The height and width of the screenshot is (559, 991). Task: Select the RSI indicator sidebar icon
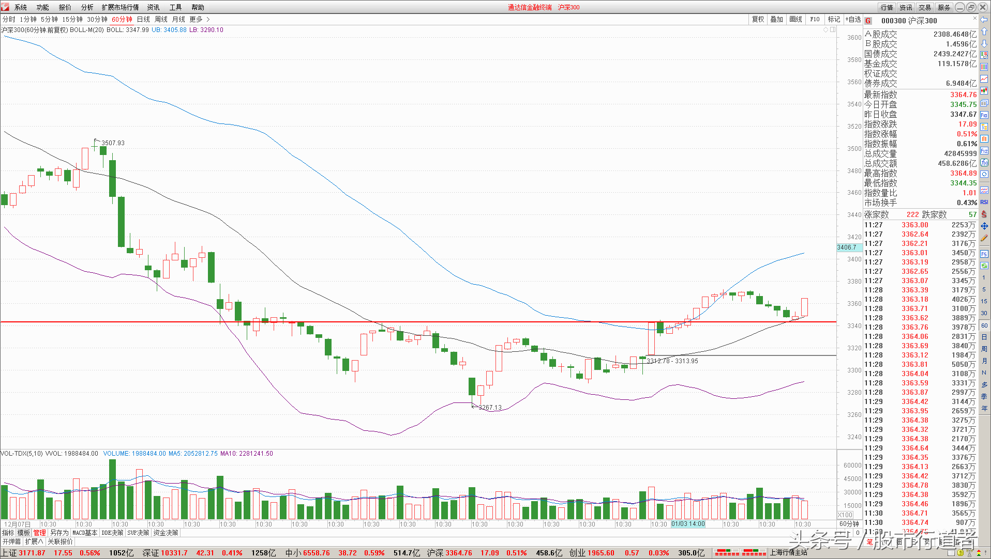984,202
